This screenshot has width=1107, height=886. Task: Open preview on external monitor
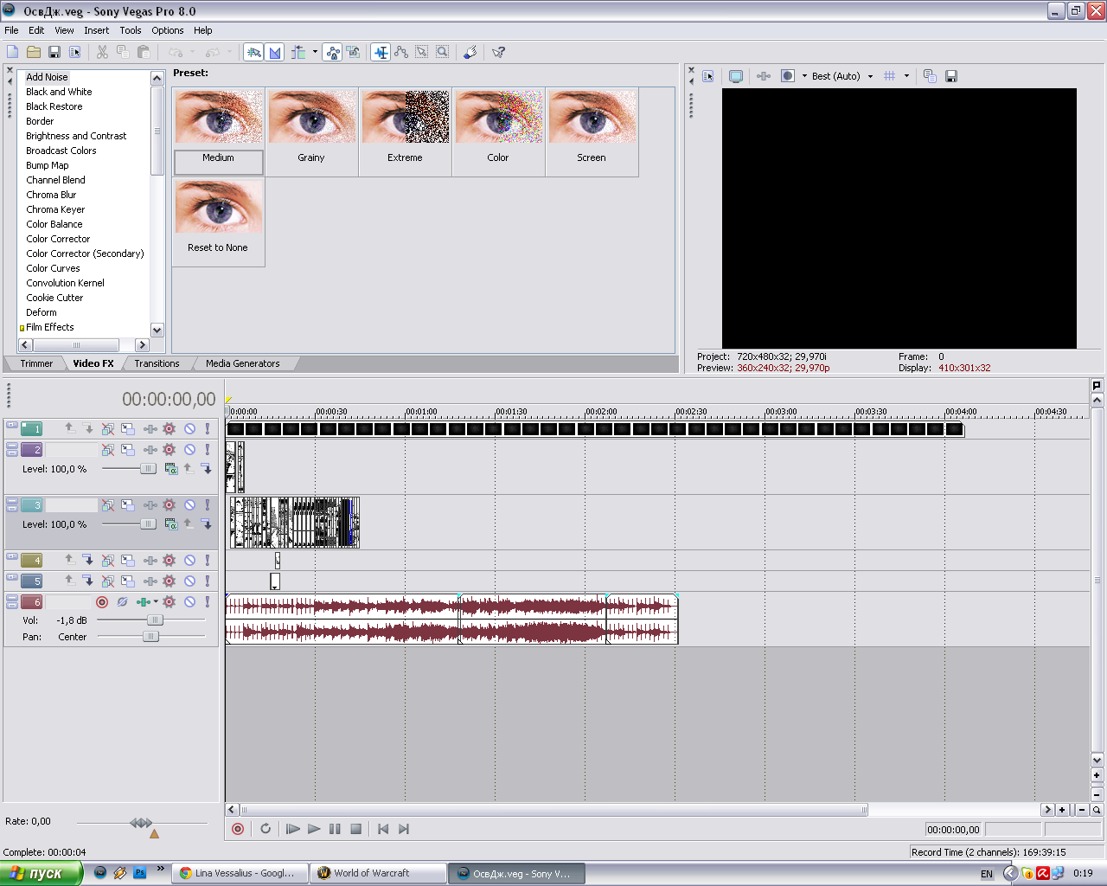tap(736, 76)
